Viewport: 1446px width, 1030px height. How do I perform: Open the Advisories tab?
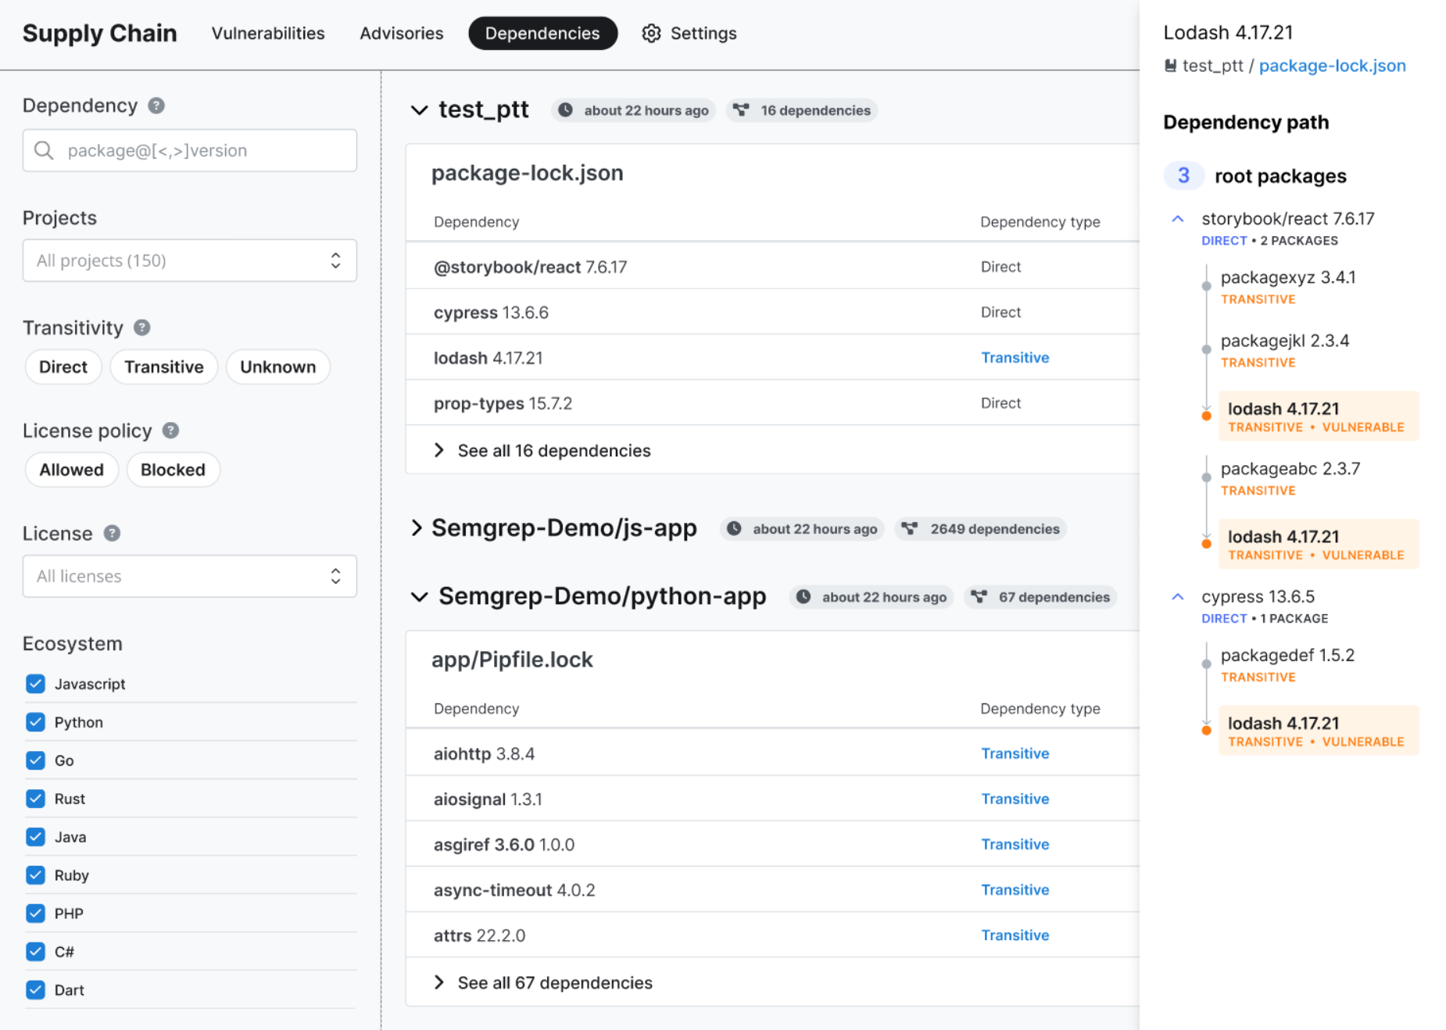[x=401, y=34]
